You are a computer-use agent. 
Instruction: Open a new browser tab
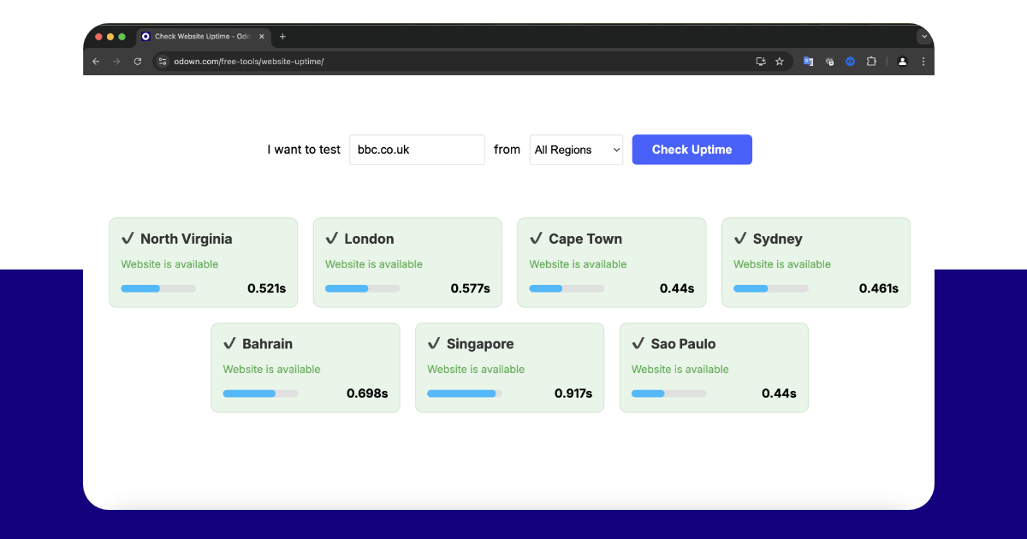click(282, 37)
